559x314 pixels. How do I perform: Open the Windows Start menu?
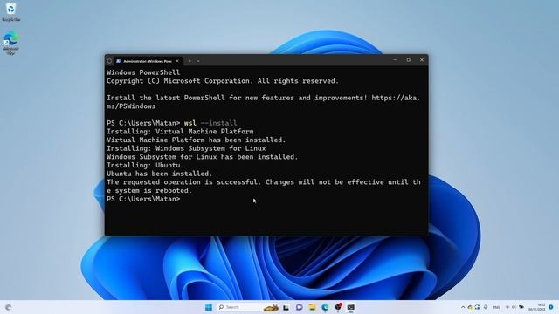[209, 307]
